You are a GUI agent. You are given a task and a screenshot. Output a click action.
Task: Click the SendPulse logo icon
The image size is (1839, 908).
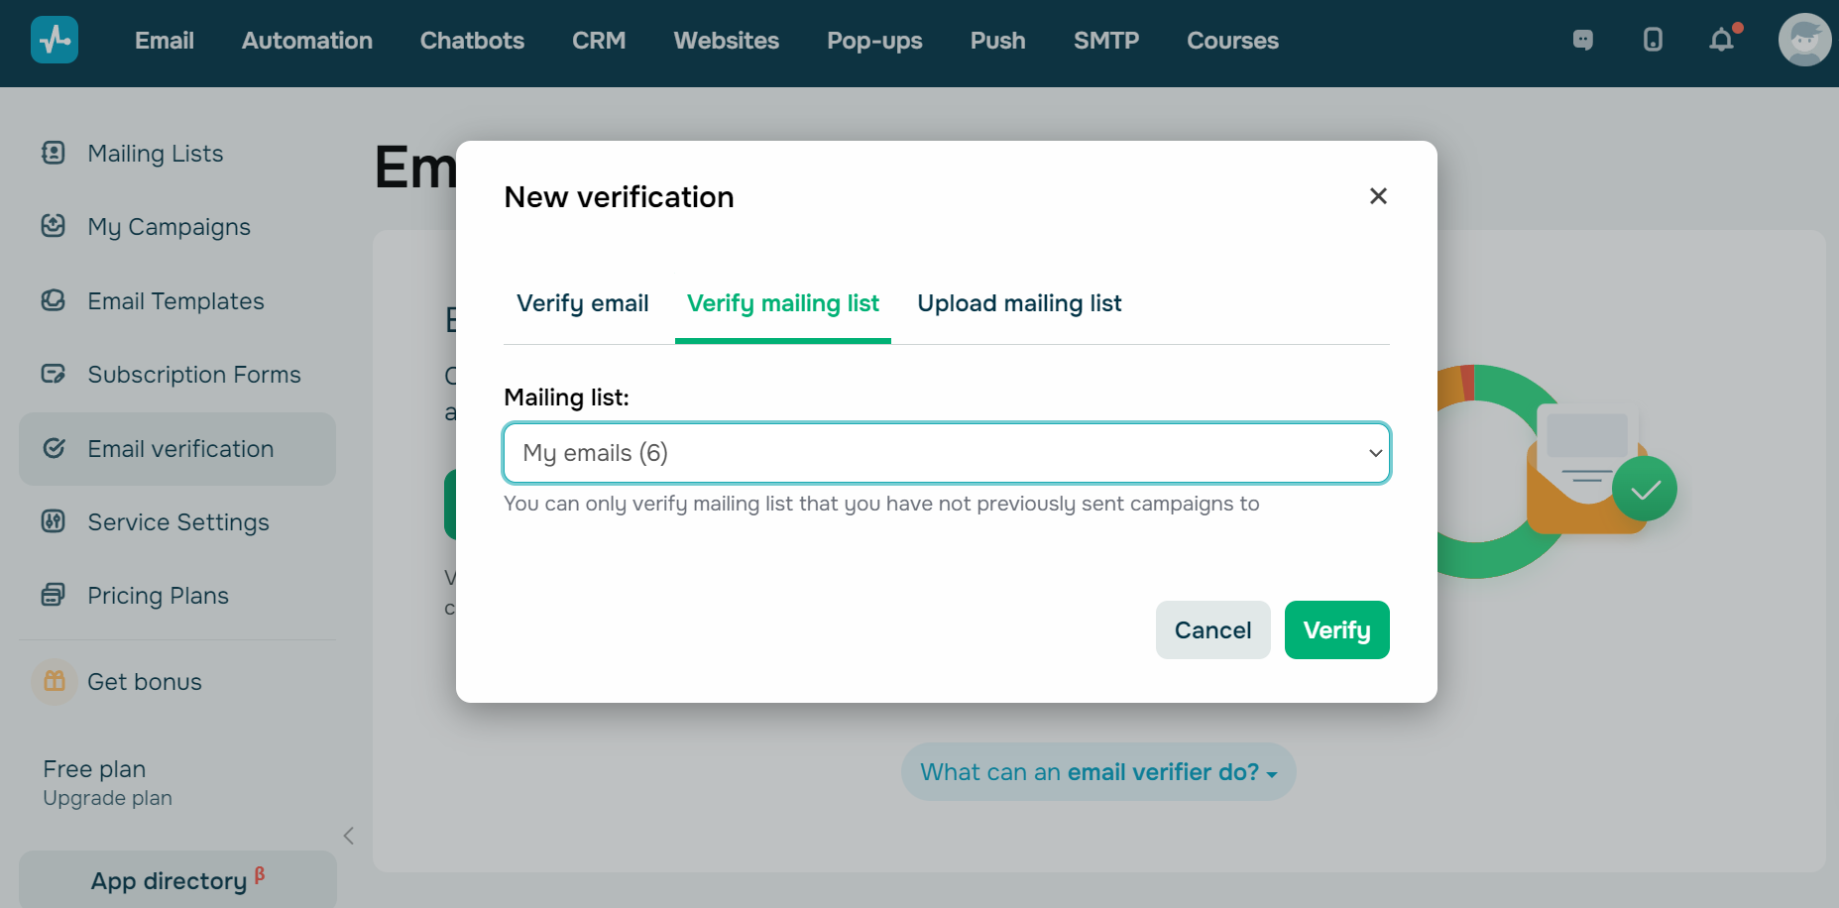click(x=55, y=41)
